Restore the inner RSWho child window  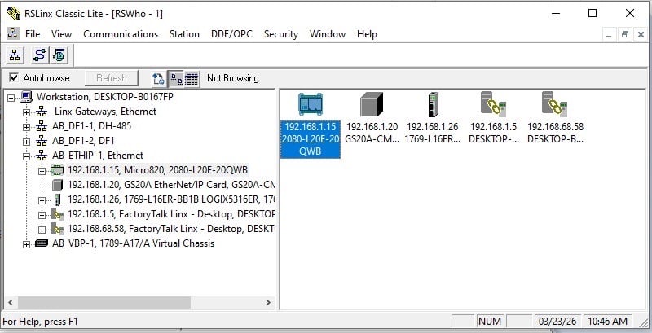click(x=624, y=35)
